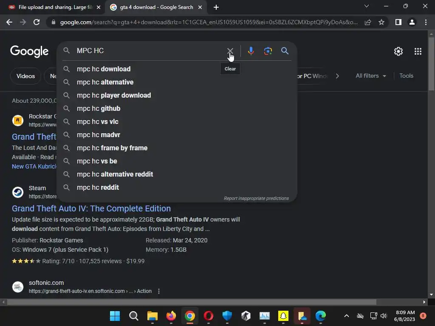
Task: Open New GTA Kubrick sublink
Action: point(34,166)
